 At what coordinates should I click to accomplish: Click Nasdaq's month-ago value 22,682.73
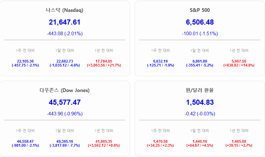pos(65,61)
